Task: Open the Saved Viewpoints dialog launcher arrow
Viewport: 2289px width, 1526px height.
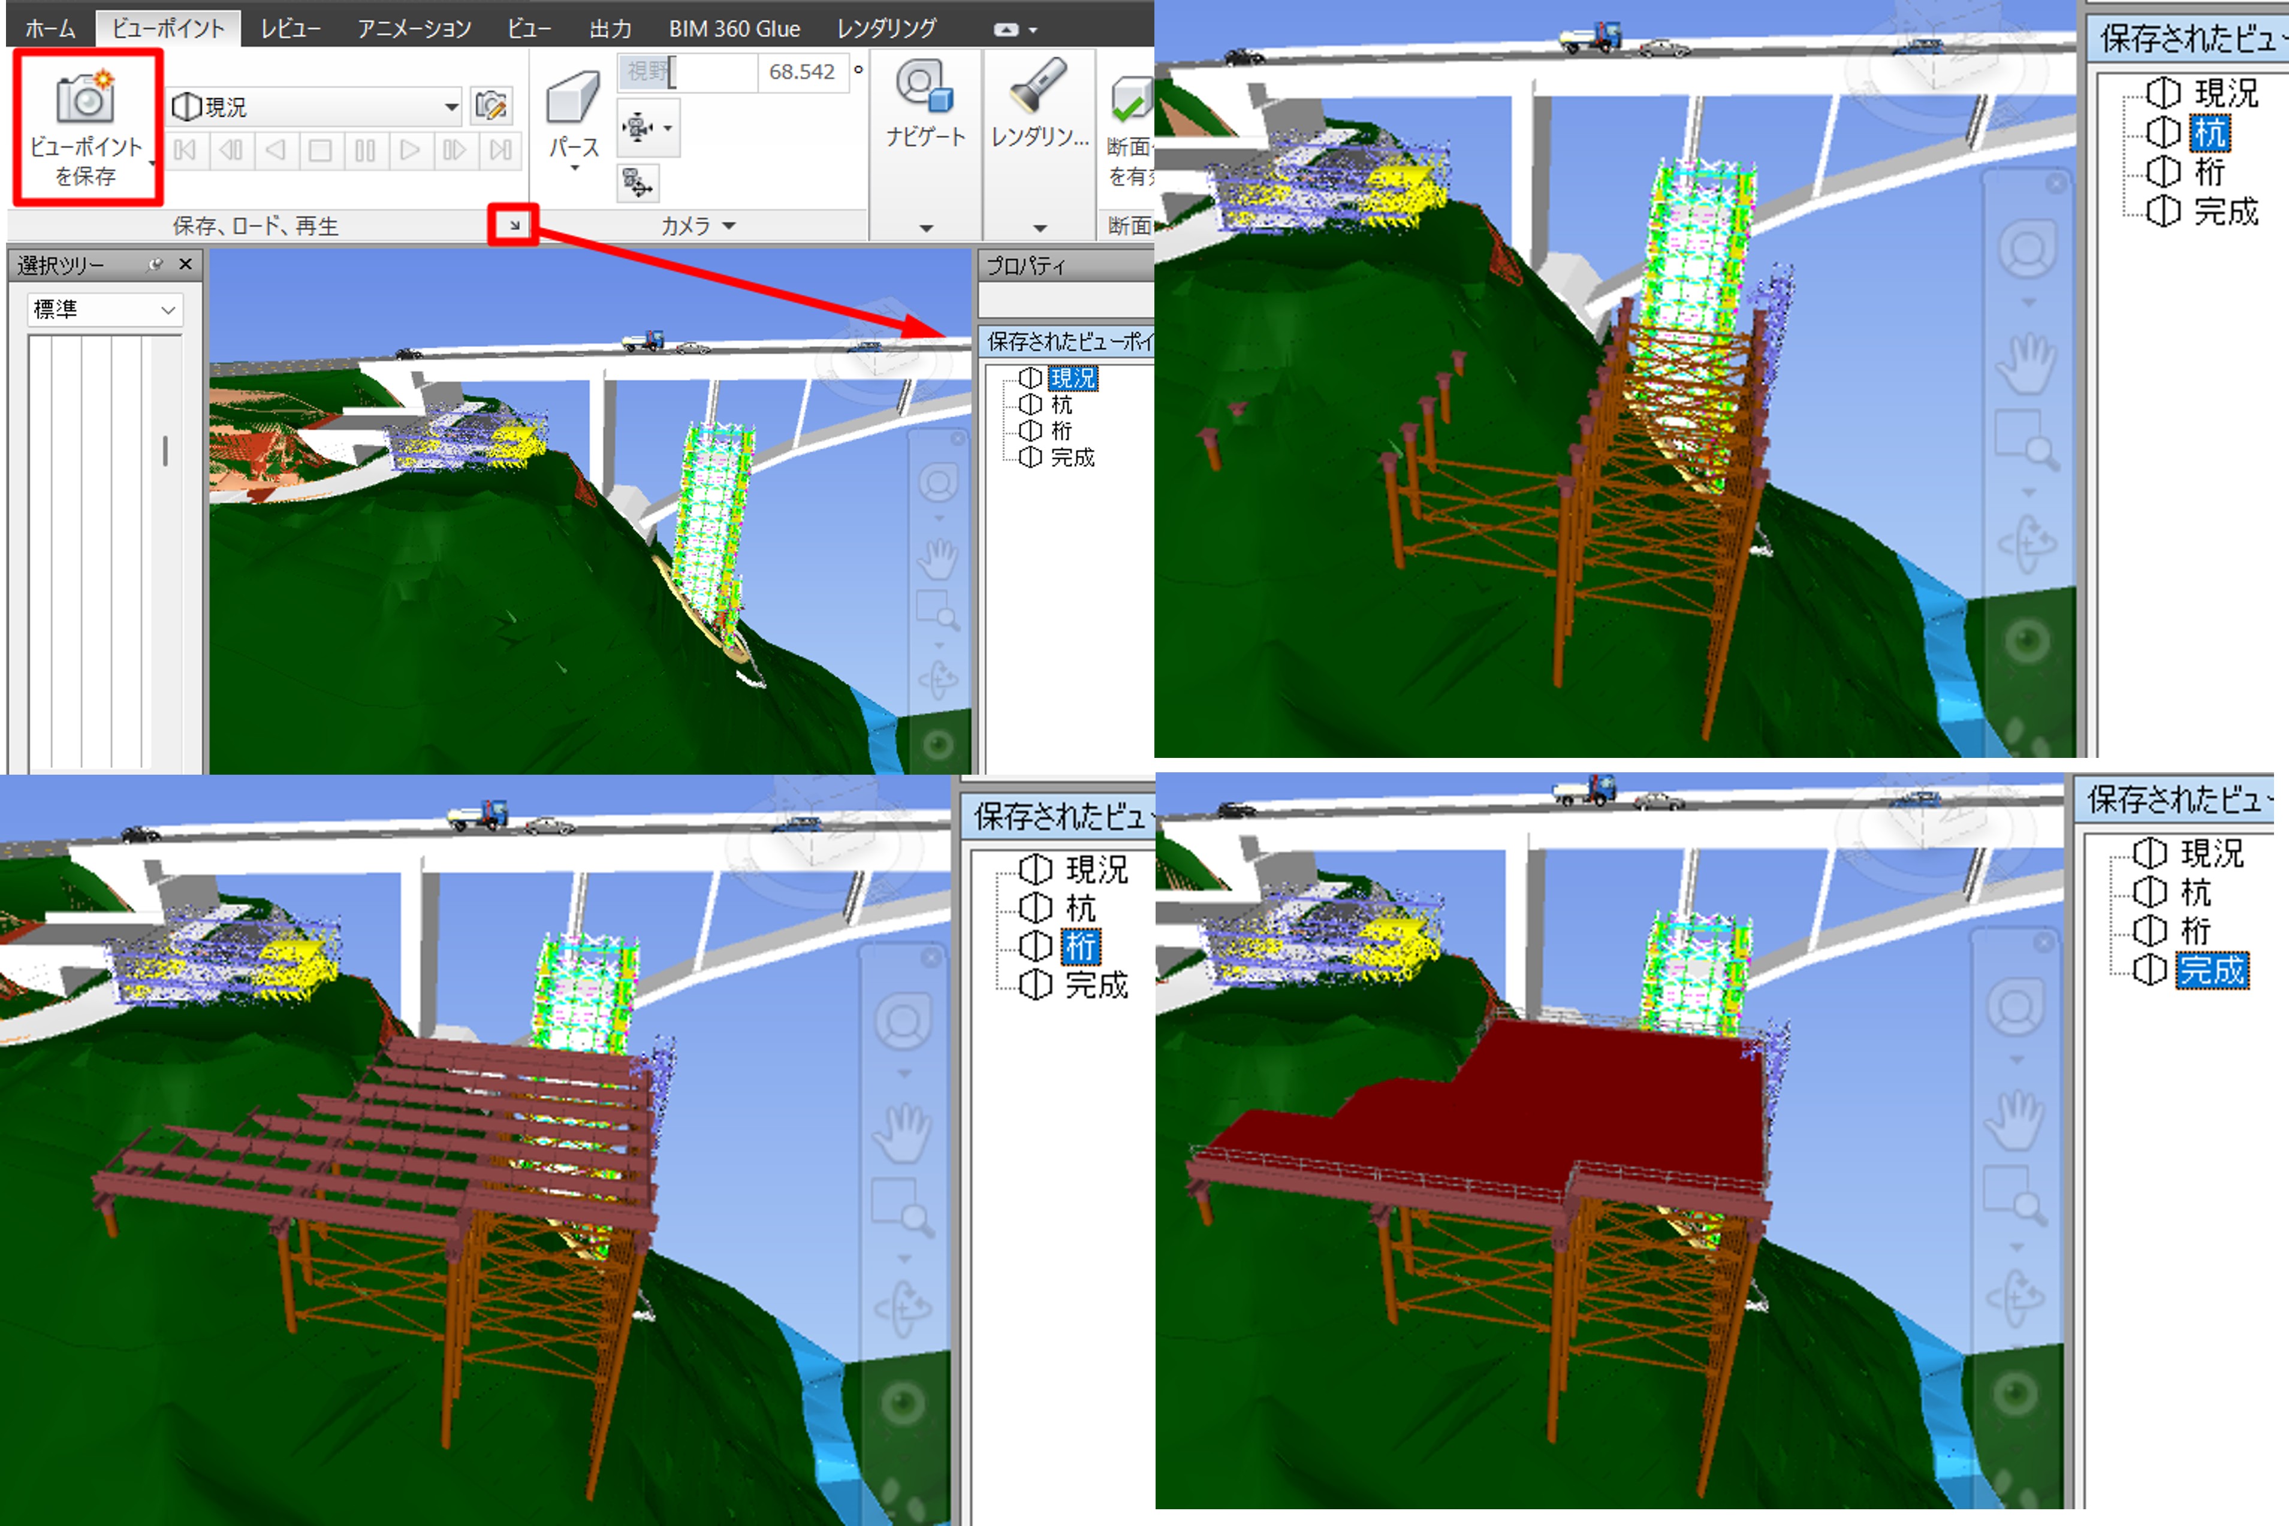Action: (x=514, y=226)
